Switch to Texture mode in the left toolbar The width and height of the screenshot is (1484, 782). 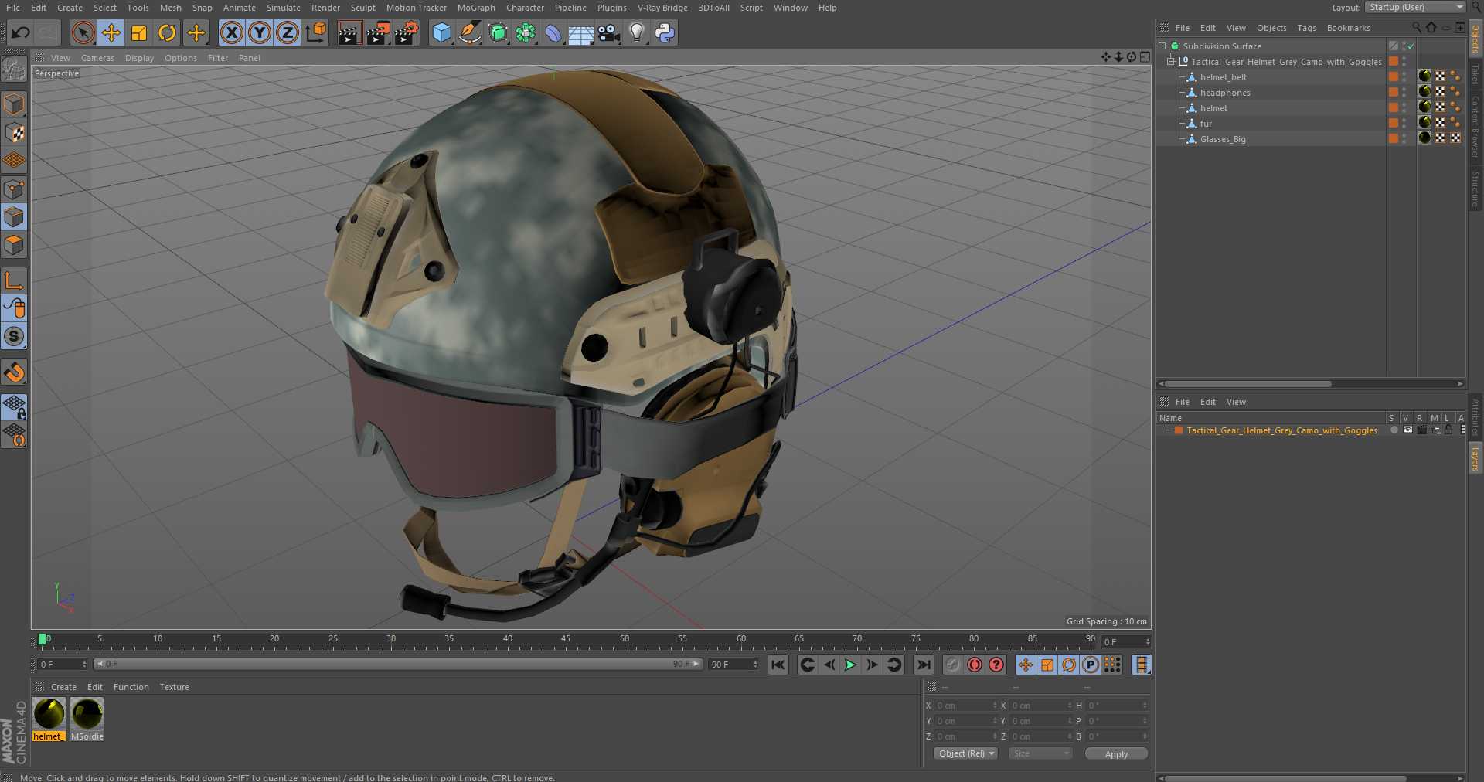coord(14,133)
